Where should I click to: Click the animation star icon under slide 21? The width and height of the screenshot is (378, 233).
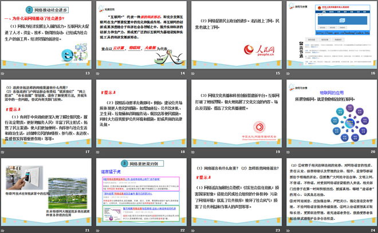tap(3, 231)
